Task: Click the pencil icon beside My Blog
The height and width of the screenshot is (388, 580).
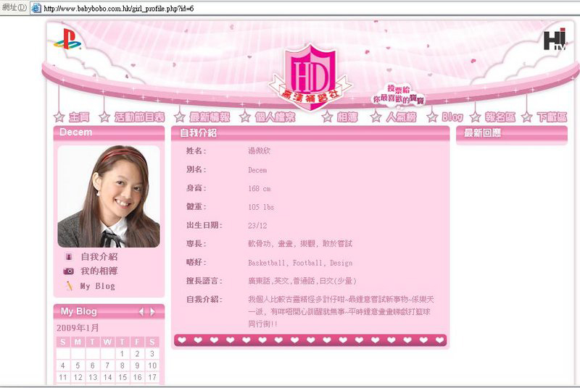Action: pyautogui.click(x=68, y=286)
